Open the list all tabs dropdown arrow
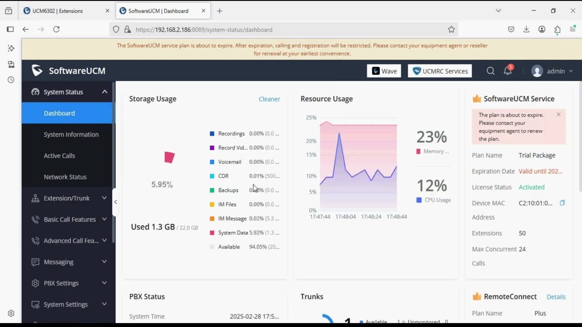582x327 pixels. tap(498, 10)
